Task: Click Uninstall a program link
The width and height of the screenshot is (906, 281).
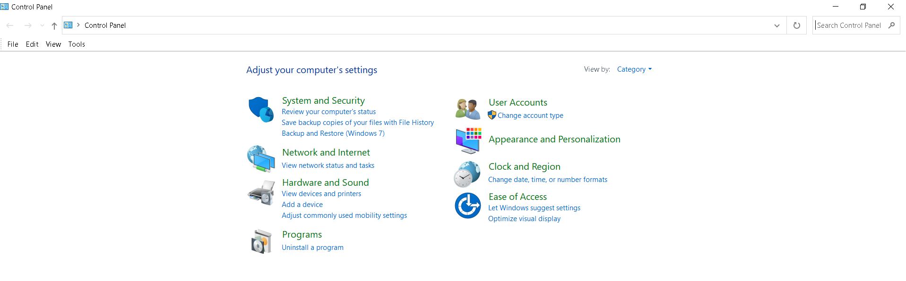Action: [312, 248]
